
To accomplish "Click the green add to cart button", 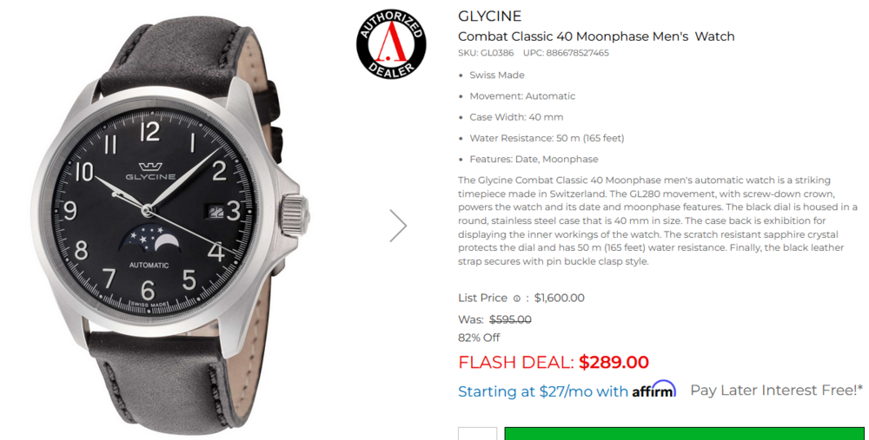I will pos(685,433).
